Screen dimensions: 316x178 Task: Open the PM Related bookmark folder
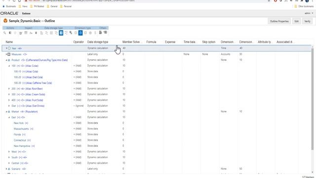click(37, 6)
